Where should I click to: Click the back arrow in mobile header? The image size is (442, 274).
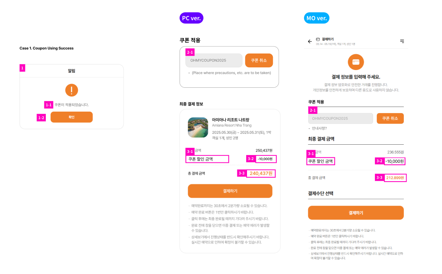click(x=310, y=42)
